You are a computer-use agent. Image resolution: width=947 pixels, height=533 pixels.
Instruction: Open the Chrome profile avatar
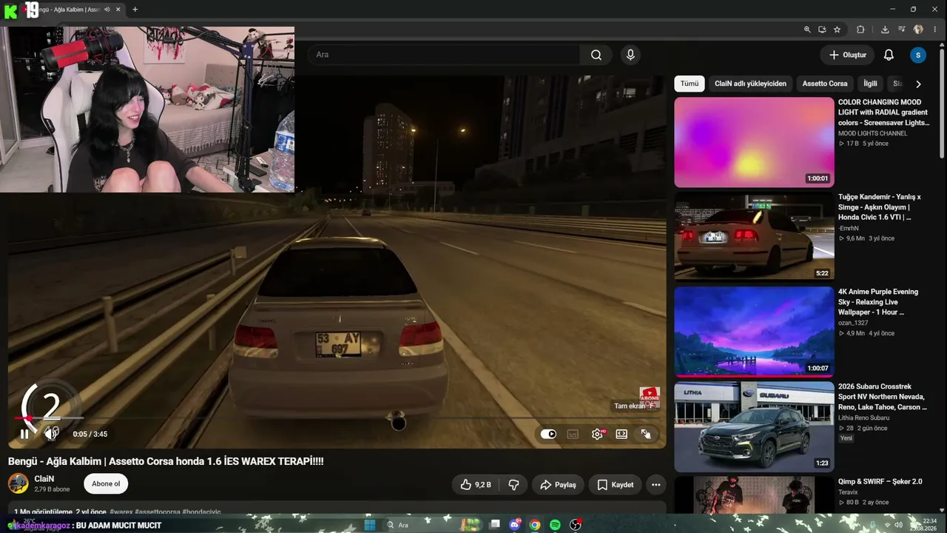(918, 30)
